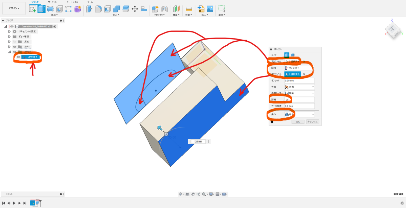406x208 pixels.
Task: Click the テーパ角度 0.0 deg field
Action: coord(299,106)
